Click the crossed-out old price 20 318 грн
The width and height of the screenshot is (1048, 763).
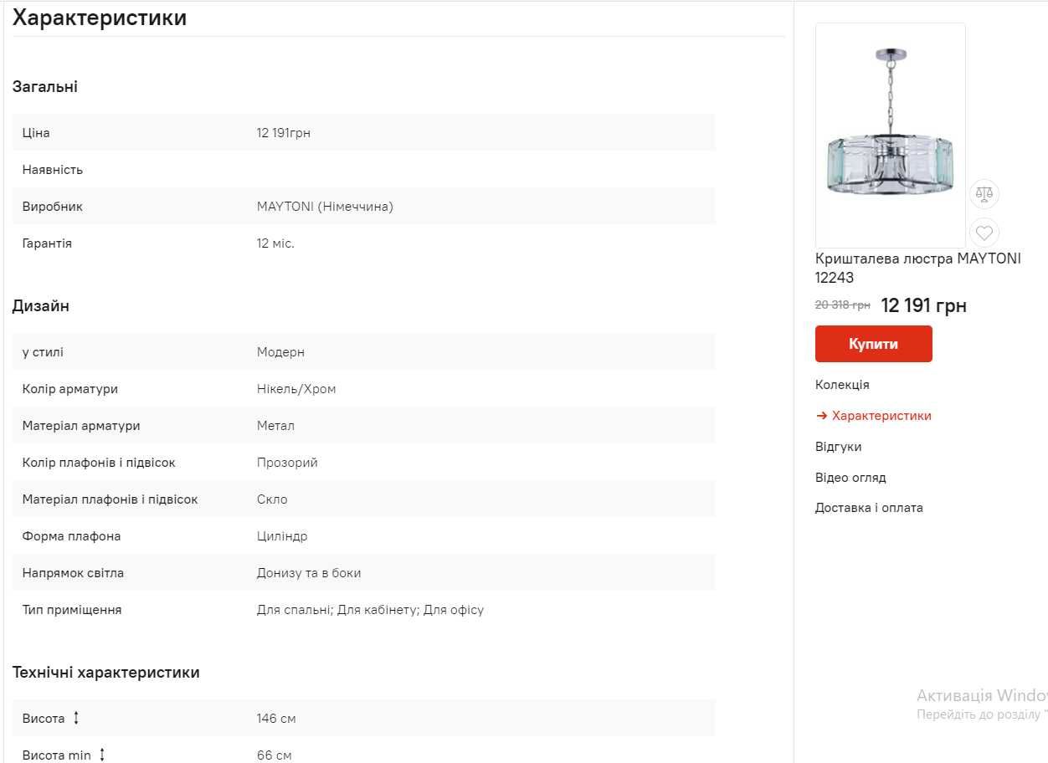click(843, 305)
